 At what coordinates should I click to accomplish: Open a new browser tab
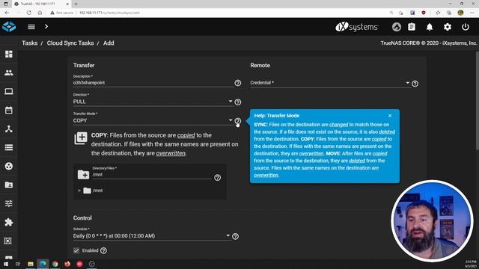(x=76, y=4)
